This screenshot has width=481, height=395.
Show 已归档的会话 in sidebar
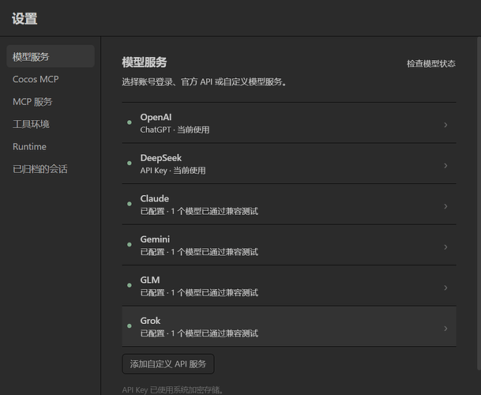pyautogui.click(x=39, y=169)
